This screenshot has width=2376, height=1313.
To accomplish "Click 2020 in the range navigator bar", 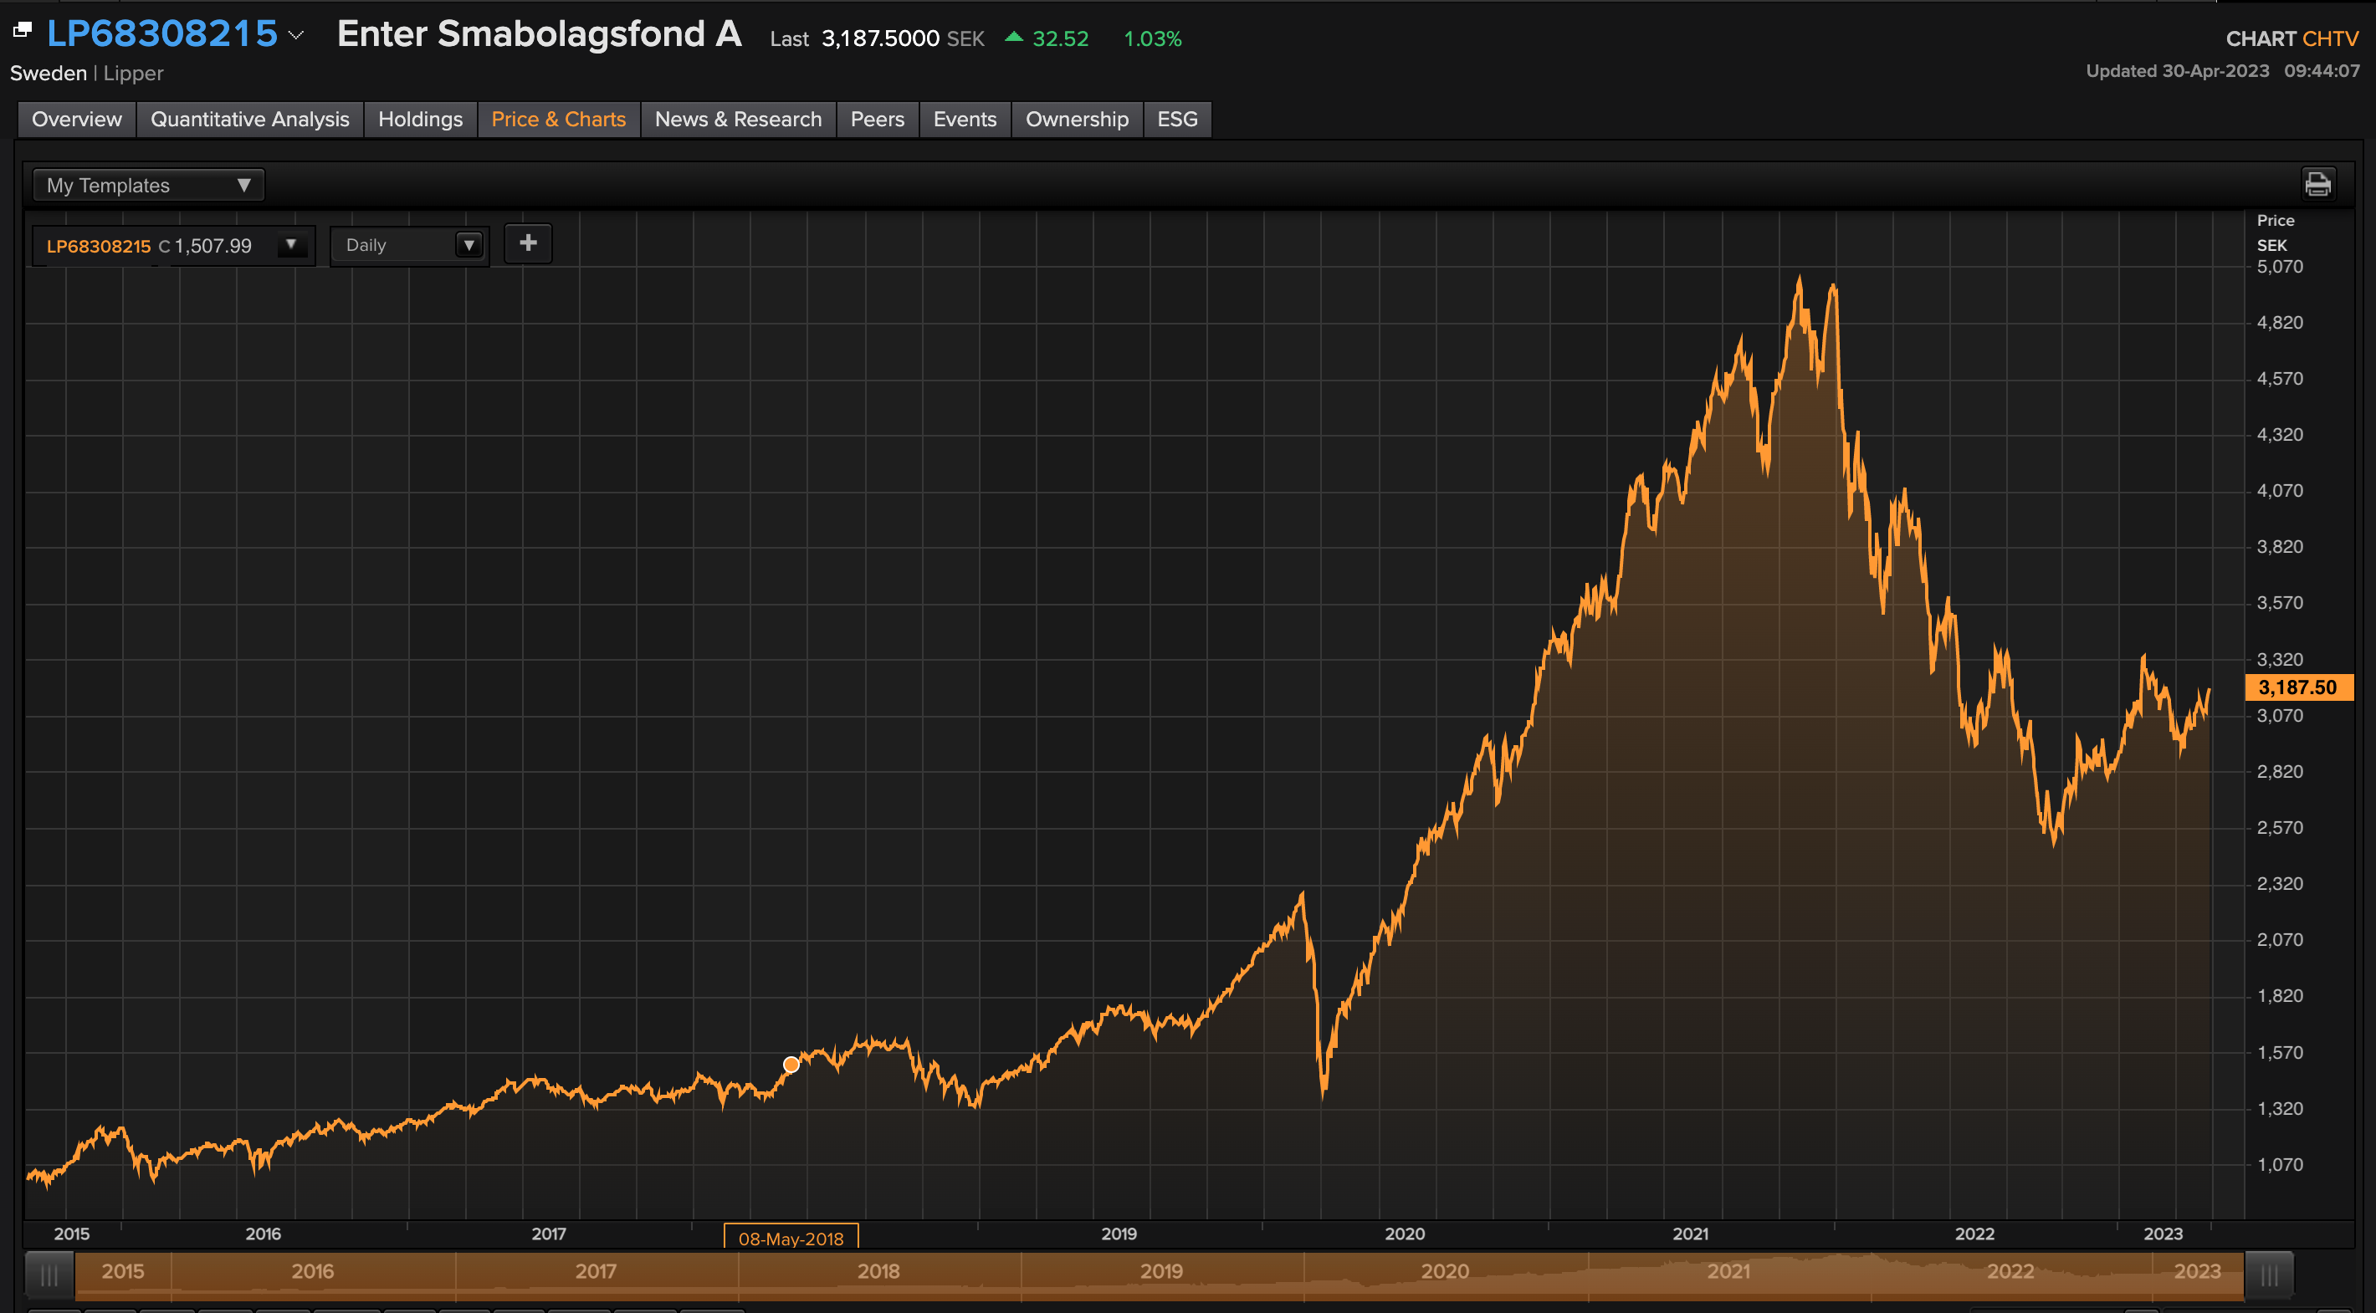I will [x=1444, y=1271].
